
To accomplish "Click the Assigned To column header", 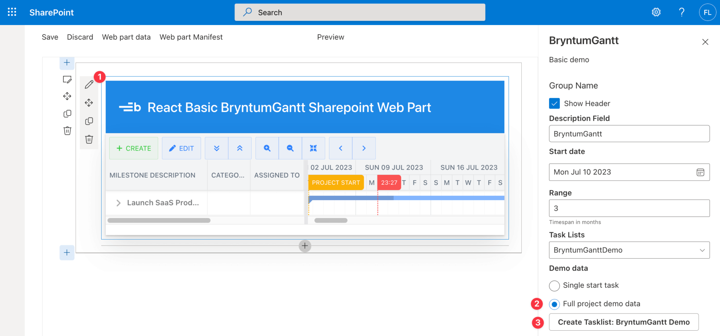I will tap(277, 175).
